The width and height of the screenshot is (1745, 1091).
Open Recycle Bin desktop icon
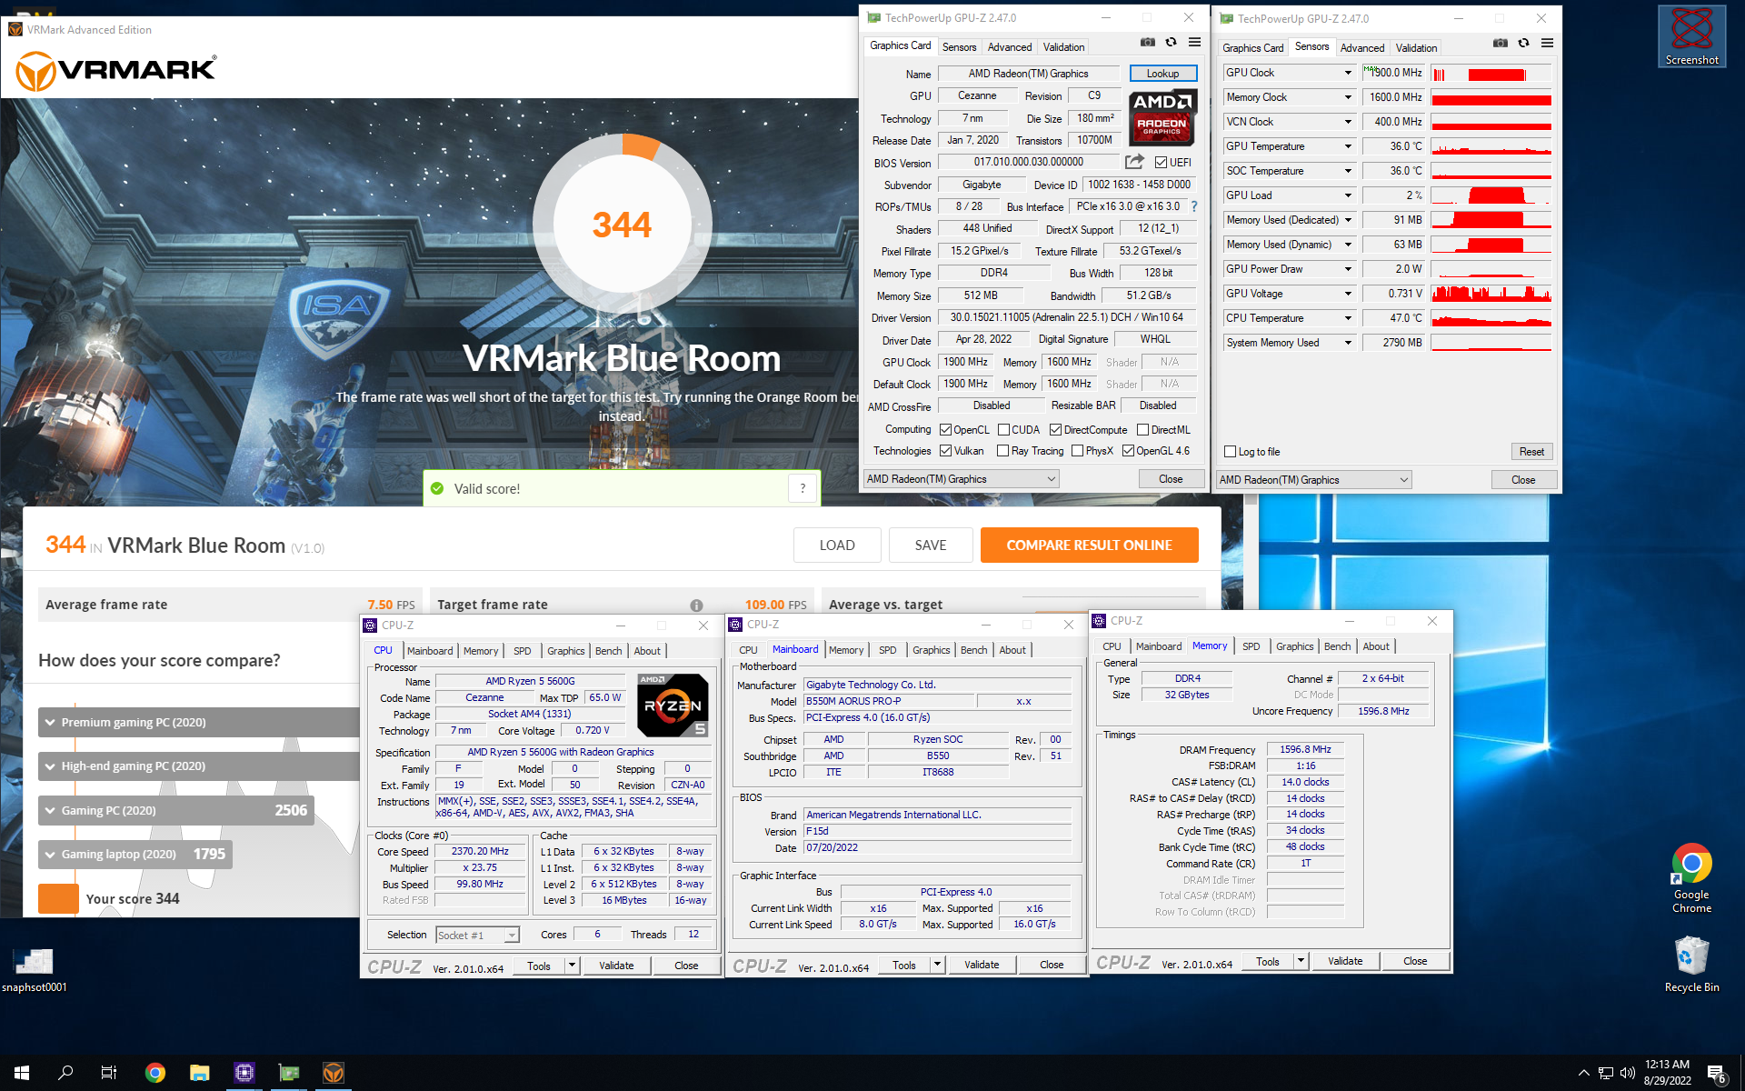coord(1691,964)
